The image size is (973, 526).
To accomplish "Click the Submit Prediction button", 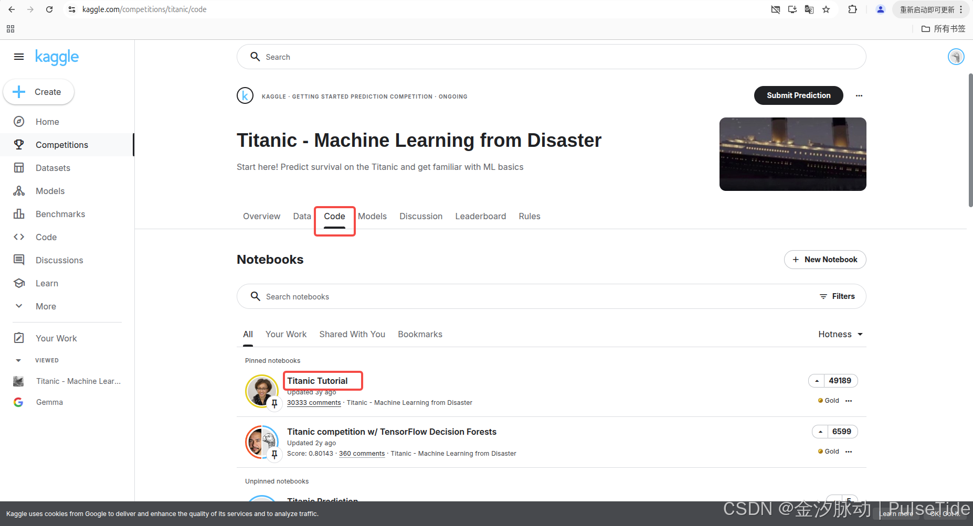I will coord(798,95).
